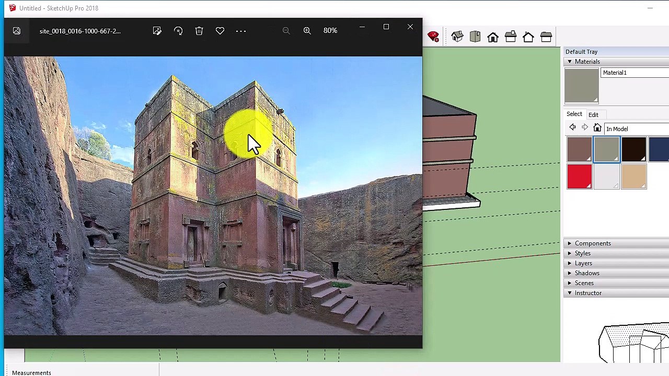Switch to the Edit materials tab

[593, 115]
